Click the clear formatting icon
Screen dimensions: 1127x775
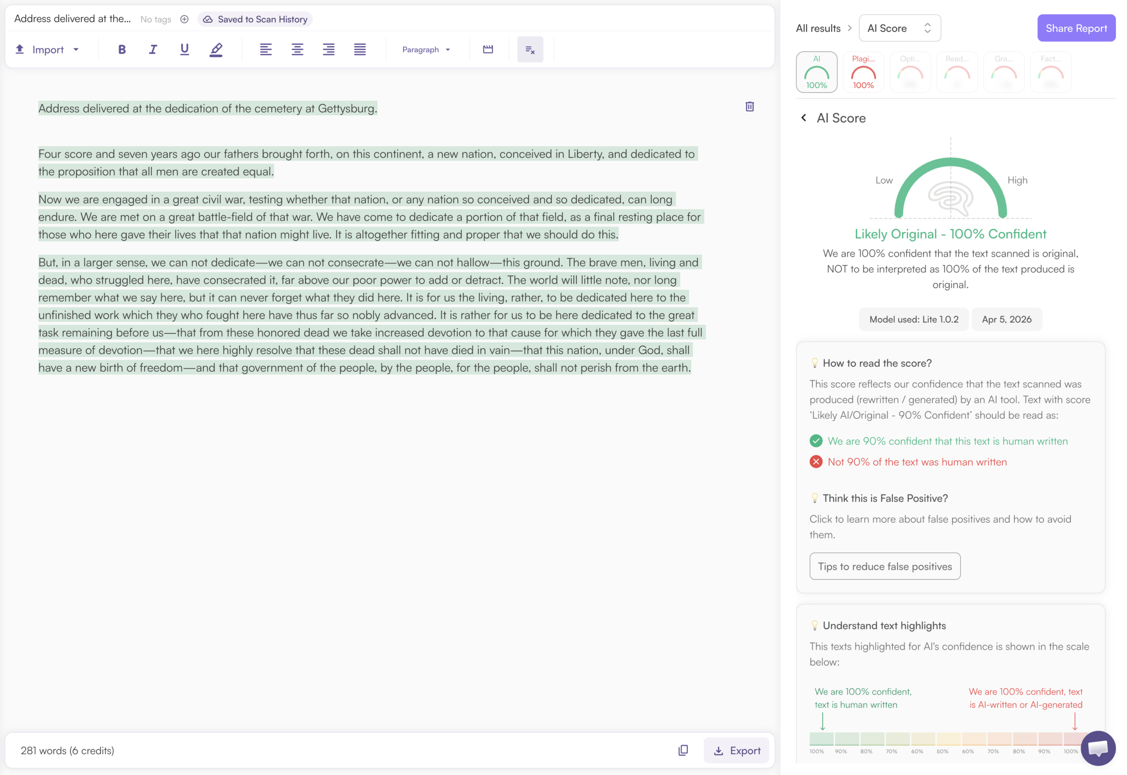[530, 50]
